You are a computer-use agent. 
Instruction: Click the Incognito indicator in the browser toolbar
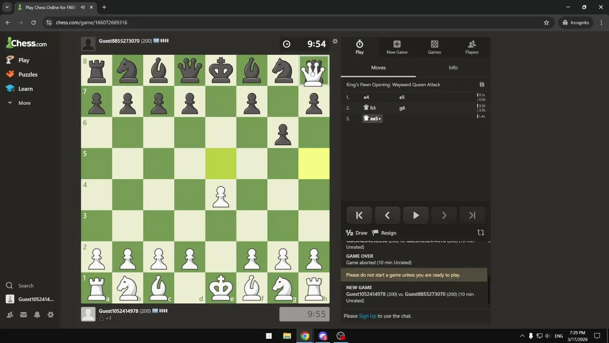click(x=576, y=22)
